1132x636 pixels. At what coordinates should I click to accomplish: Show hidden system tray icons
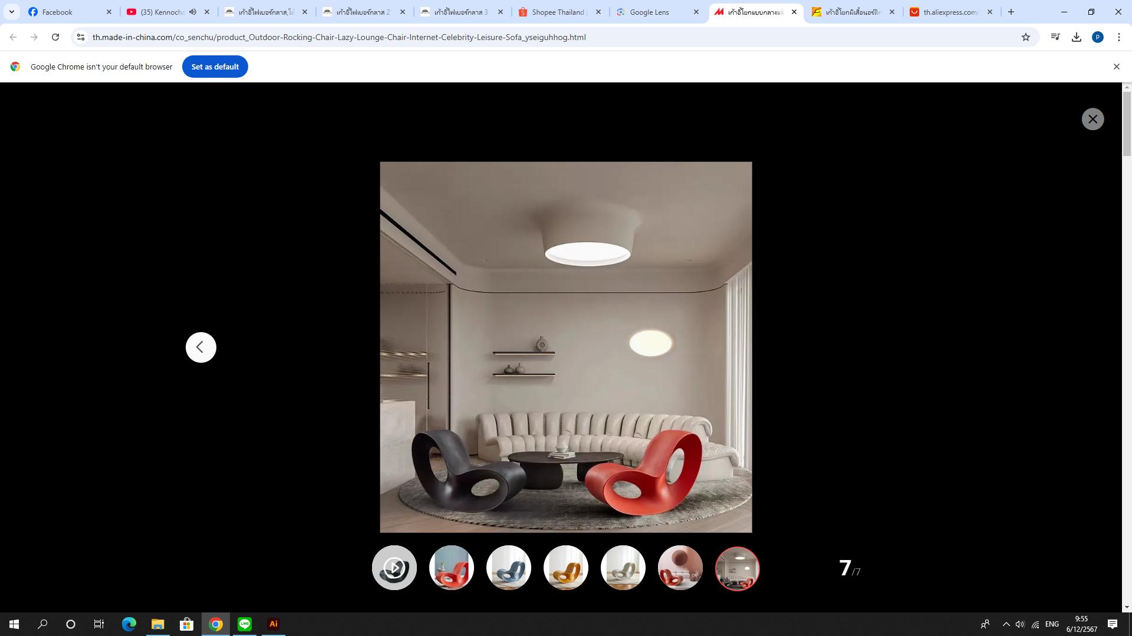(x=1006, y=624)
